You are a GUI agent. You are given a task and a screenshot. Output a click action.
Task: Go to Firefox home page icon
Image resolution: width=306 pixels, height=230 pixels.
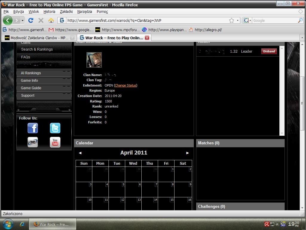[51, 20]
